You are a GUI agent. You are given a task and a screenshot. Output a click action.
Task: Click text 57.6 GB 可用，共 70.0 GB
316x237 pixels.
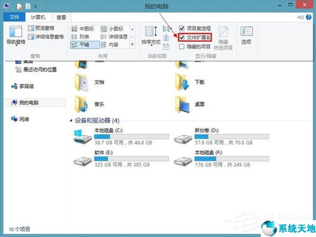coord(223,143)
